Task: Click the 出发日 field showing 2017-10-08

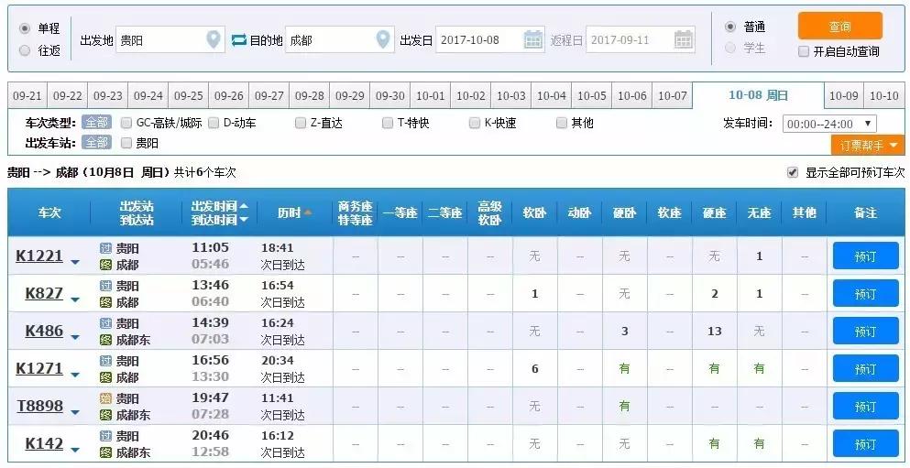Action: pyautogui.click(x=489, y=39)
